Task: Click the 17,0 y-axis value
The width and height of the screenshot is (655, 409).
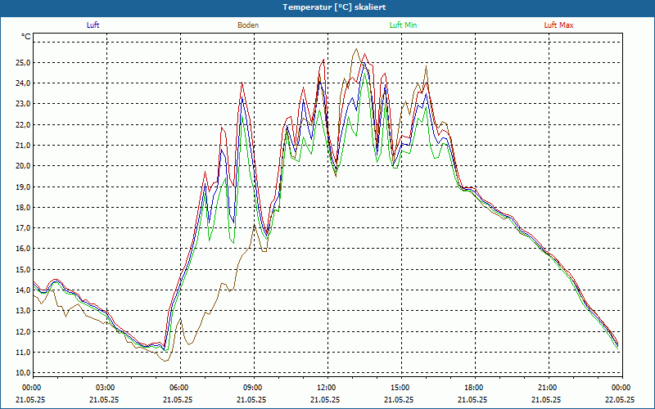Action: click(23, 228)
